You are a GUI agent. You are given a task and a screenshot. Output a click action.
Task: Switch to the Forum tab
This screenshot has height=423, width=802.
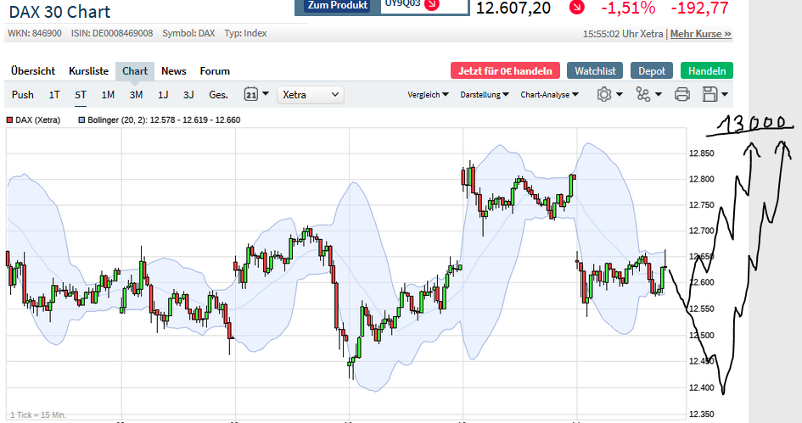pyautogui.click(x=215, y=71)
